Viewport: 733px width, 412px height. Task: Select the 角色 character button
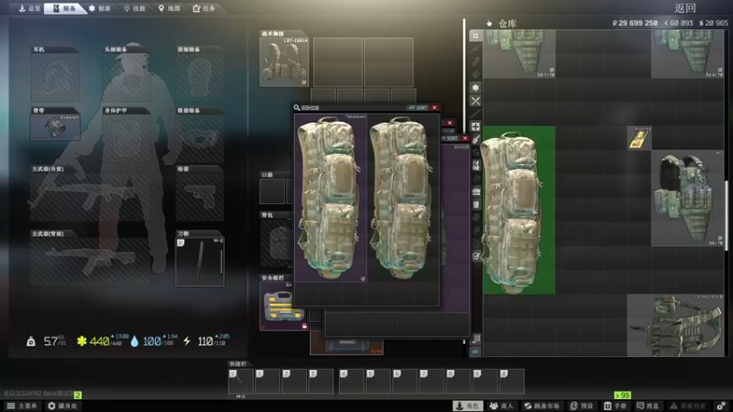468,406
